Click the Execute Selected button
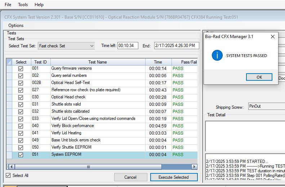Image resolution: width=285 pixels, height=187 pixels. coord(174,177)
